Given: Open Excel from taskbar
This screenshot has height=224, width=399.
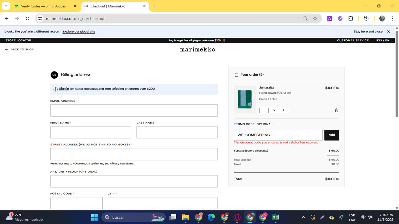Looking at the screenshot, I should pos(276,217).
